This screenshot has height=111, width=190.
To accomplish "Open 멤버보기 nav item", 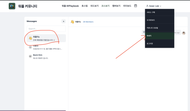I will click(116, 6).
